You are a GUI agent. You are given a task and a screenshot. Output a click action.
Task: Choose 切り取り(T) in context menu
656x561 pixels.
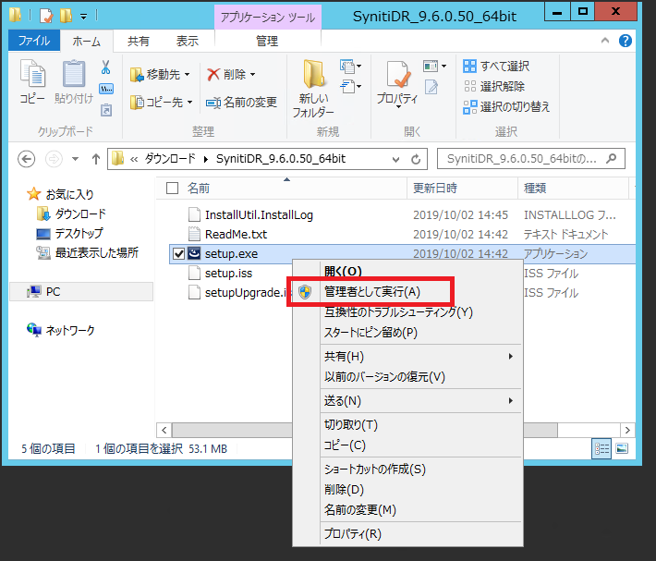pyautogui.click(x=408, y=425)
